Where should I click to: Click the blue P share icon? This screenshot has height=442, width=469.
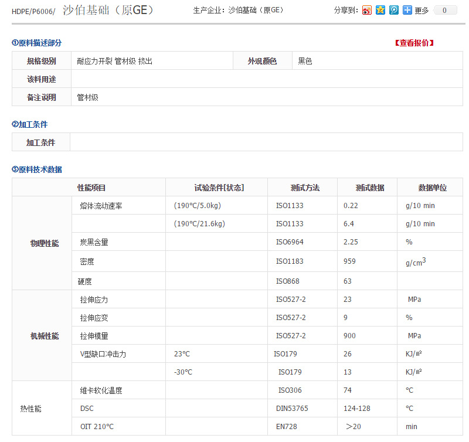[x=394, y=10]
